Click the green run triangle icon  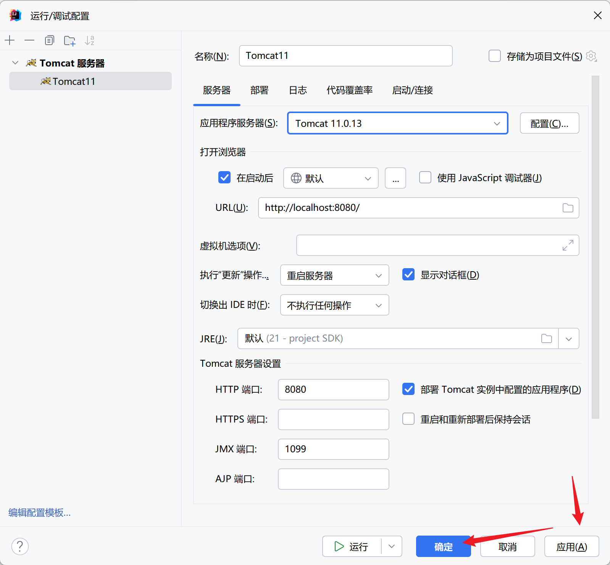point(339,546)
